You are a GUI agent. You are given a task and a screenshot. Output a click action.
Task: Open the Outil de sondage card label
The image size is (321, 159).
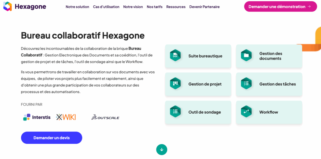coord(204,112)
